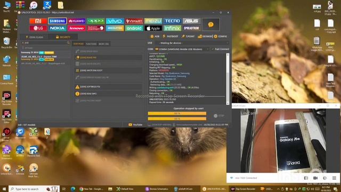341x192 pixels.
Task: Select the vivo brand tile
Action: (x=115, y=21)
